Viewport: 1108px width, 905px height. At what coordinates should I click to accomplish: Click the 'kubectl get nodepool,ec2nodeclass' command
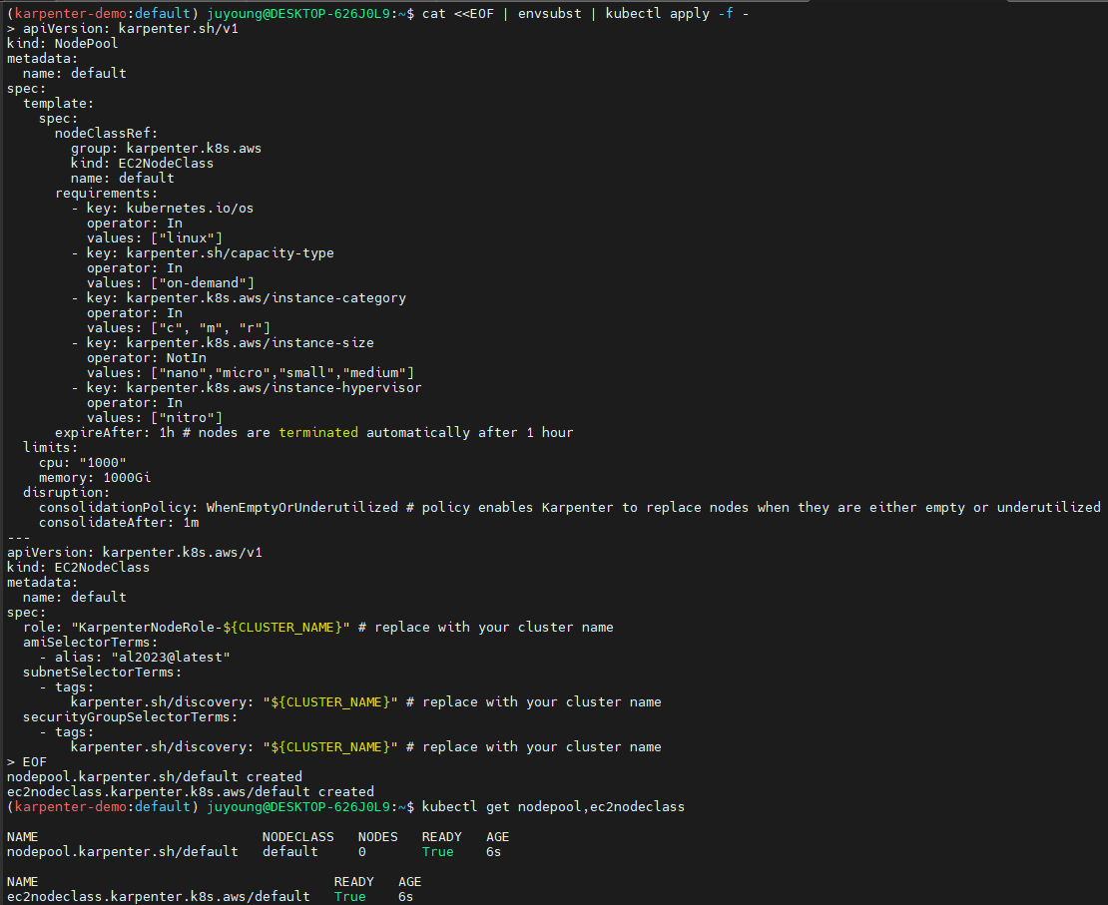(553, 807)
